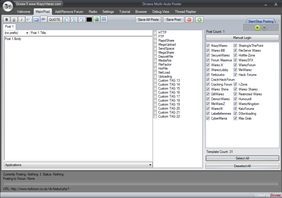Open the Welcome tab
This screenshot has width=282, height=198.
24,12
